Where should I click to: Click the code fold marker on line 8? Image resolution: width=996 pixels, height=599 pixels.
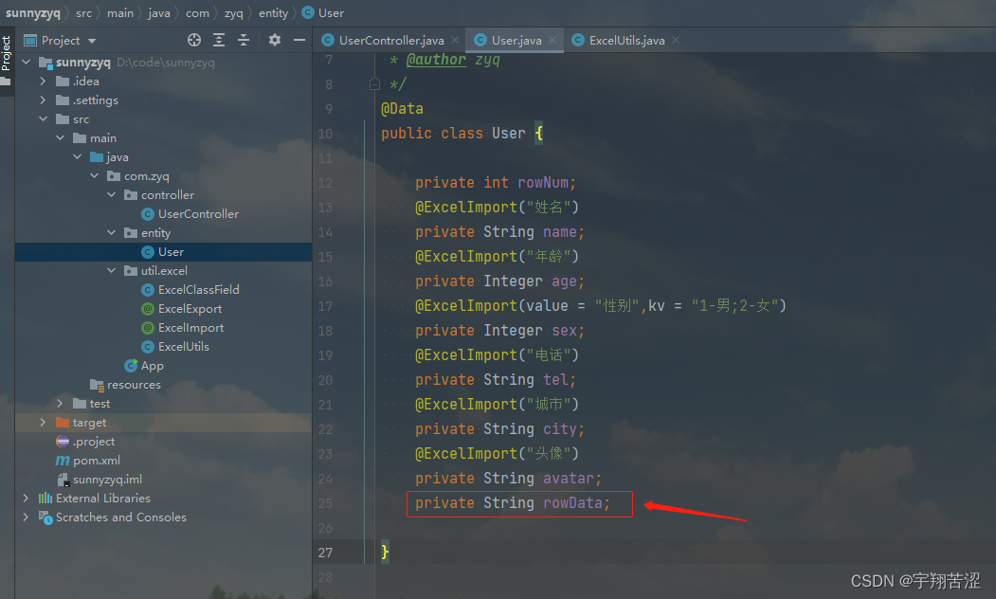(374, 83)
